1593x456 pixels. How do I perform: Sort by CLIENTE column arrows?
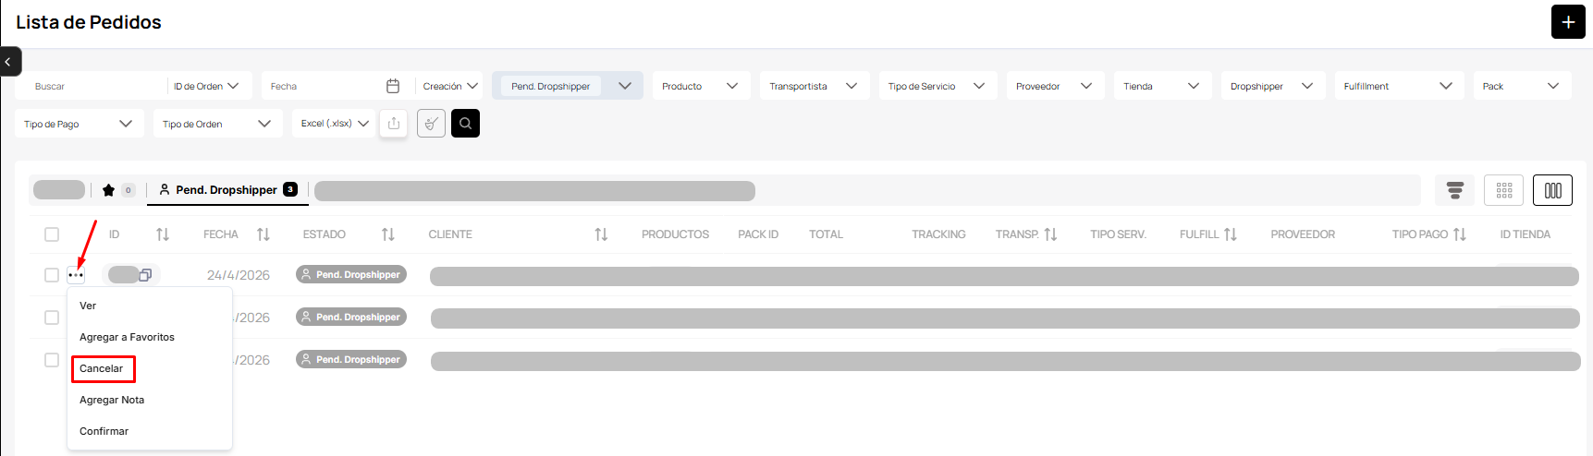601,234
